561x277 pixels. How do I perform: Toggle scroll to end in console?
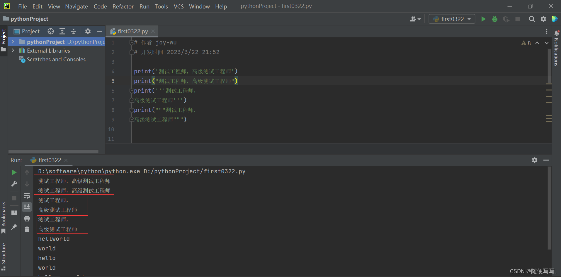click(x=27, y=207)
